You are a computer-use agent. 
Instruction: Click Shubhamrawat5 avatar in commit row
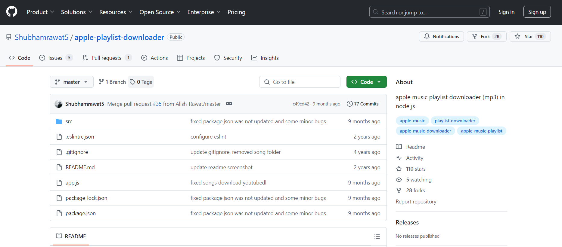(x=58, y=104)
